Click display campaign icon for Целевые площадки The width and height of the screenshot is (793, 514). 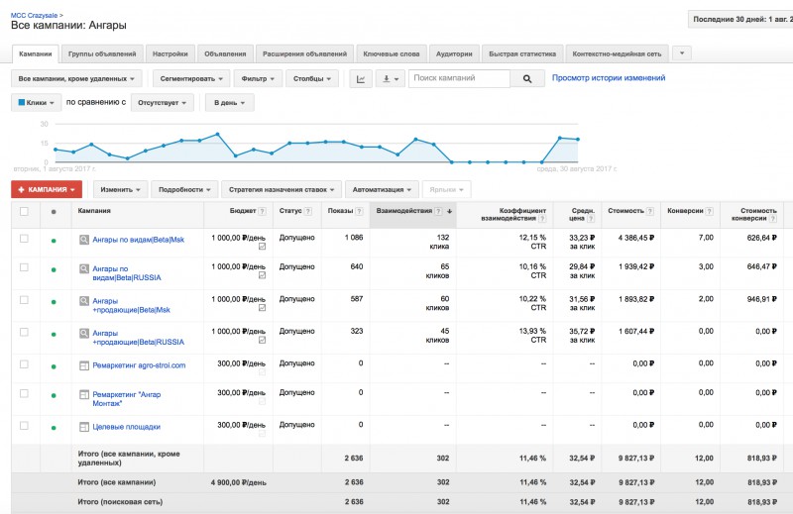coord(84,427)
